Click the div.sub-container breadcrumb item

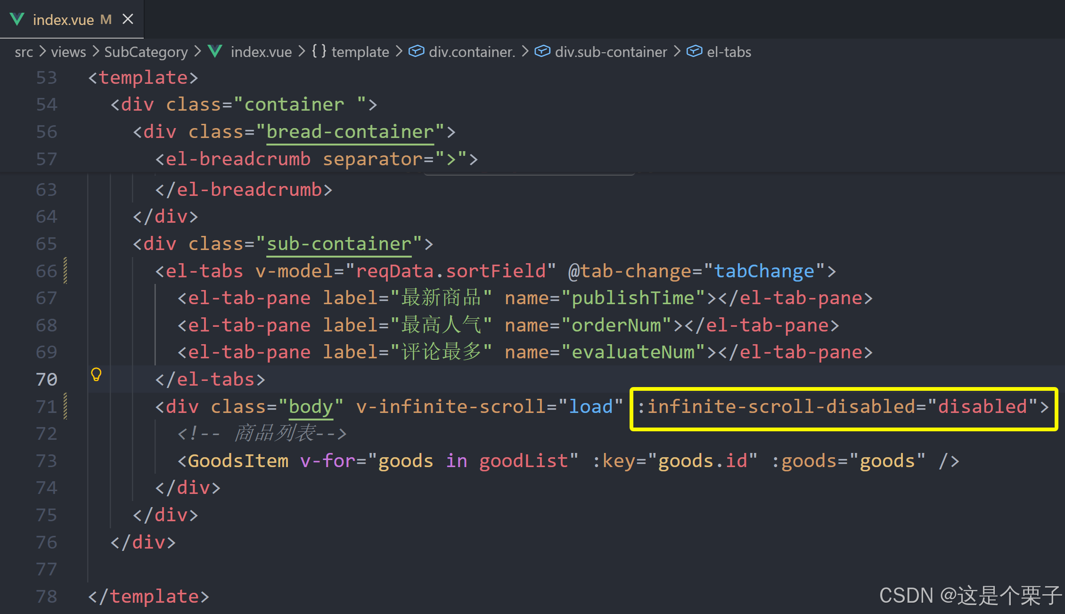click(x=611, y=52)
